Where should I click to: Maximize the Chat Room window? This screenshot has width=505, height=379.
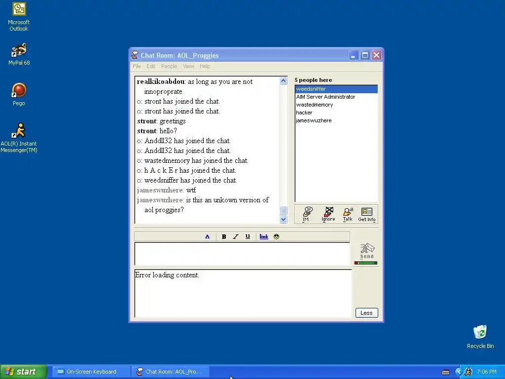(x=365, y=55)
